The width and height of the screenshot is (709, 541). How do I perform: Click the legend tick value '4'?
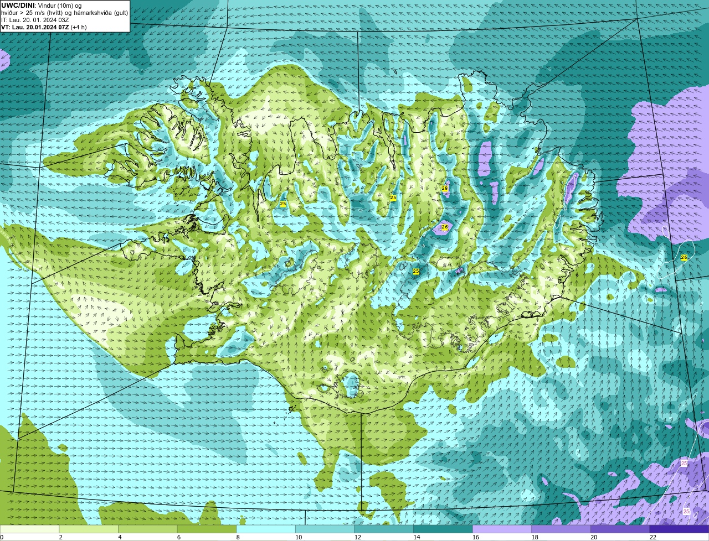point(120,537)
